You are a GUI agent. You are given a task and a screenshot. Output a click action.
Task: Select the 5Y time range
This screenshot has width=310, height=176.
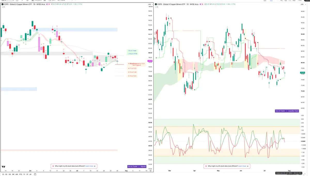point(27,174)
